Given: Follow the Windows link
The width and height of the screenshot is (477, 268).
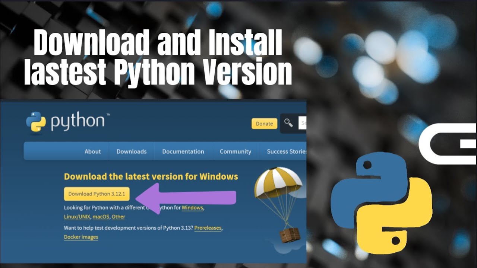Looking at the screenshot, I should 192,208.
